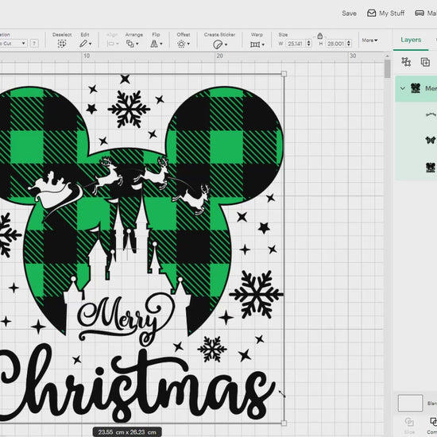Expand the Arrange dropdown arrow
The width and height of the screenshot is (437, 437).
[137, 44]
